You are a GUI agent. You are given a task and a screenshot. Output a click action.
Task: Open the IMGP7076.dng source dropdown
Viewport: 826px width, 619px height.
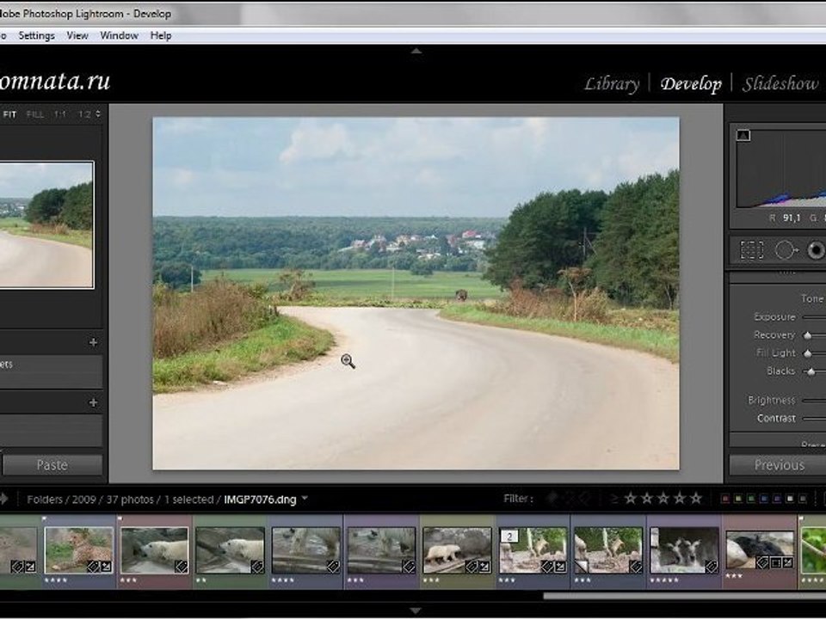(x=305, y=499)
